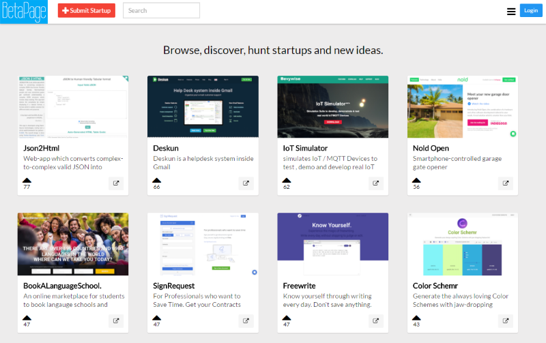Upvote the SignRequest startup
546x343 pixels.
[157, 318]
